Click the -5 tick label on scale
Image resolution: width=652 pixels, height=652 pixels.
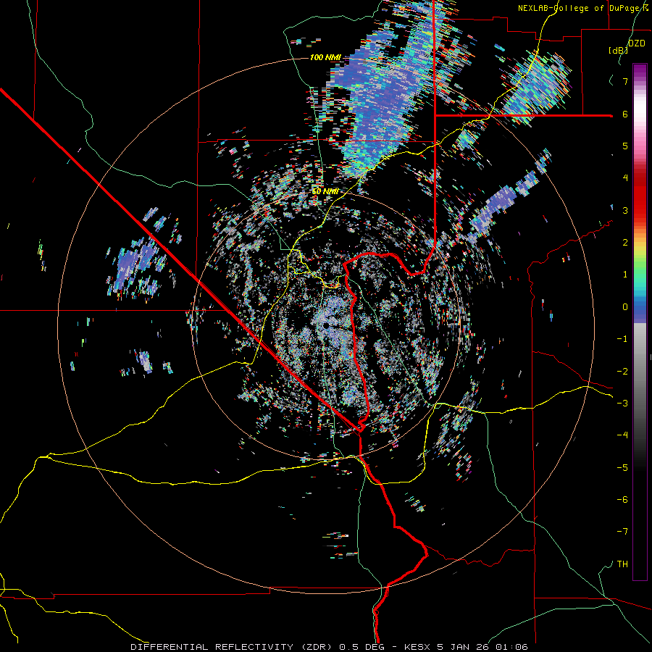[x=622, y=468]
